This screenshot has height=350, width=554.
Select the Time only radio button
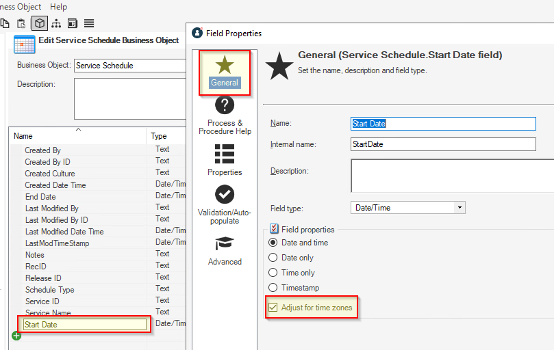(273, 273)
